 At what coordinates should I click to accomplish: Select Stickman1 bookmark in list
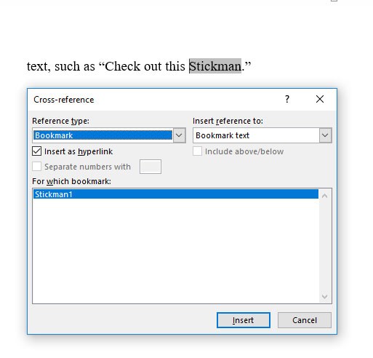pos(176,194)
